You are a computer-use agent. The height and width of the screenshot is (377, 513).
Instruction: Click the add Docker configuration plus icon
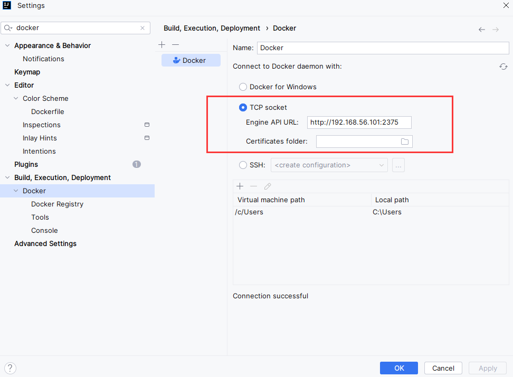point(162,45)
